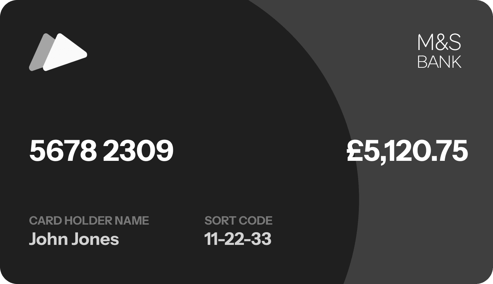Viewport: 493px width, 284px height.
Task: Select the 2309 account number digits
Action: tap(138, 151)
